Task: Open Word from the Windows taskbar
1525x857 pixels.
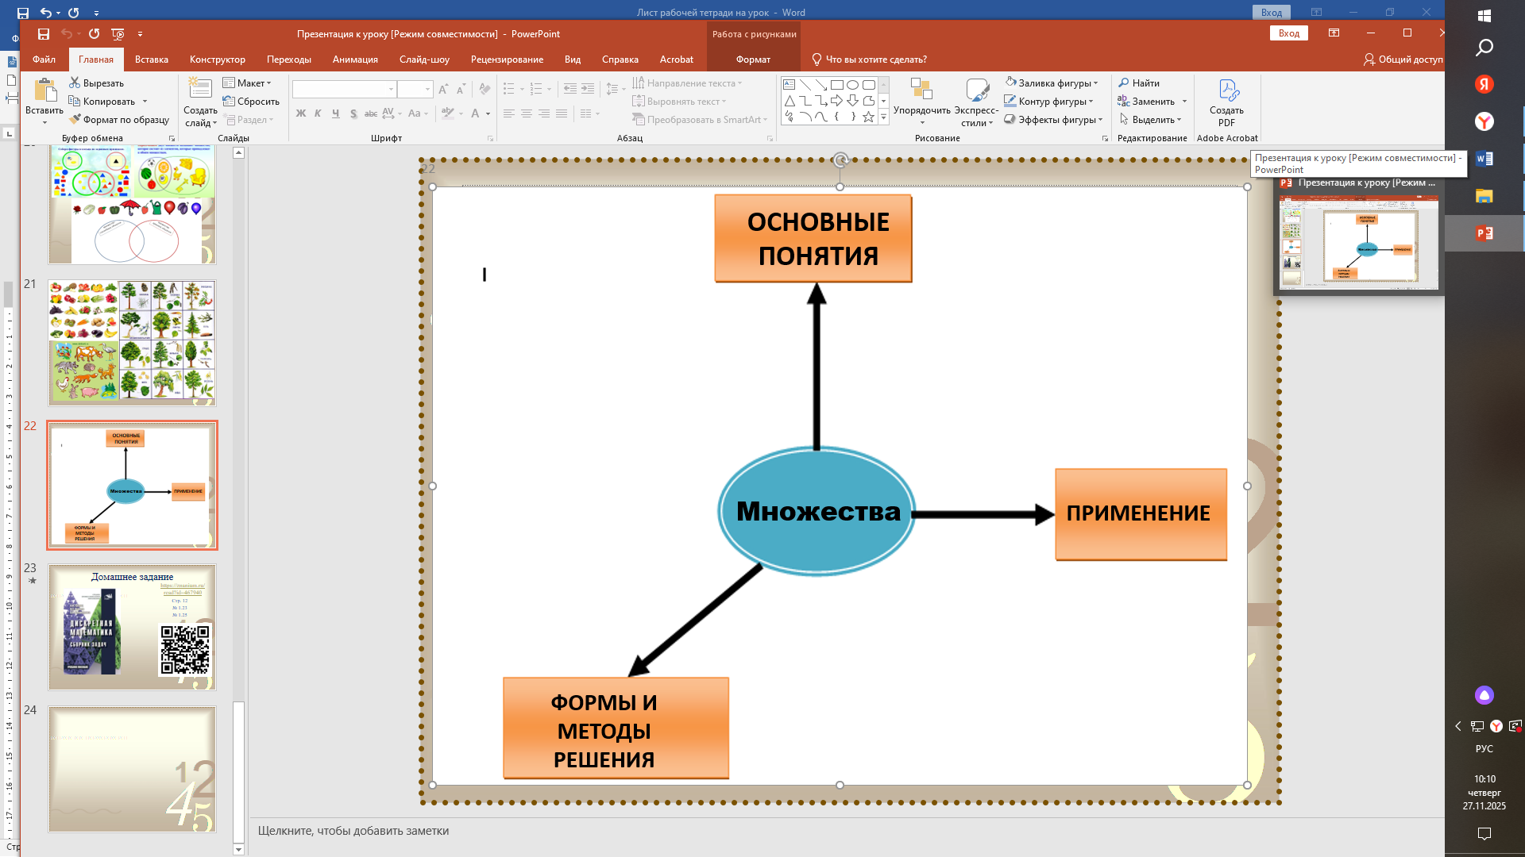Action: [x=1484, y=159]
